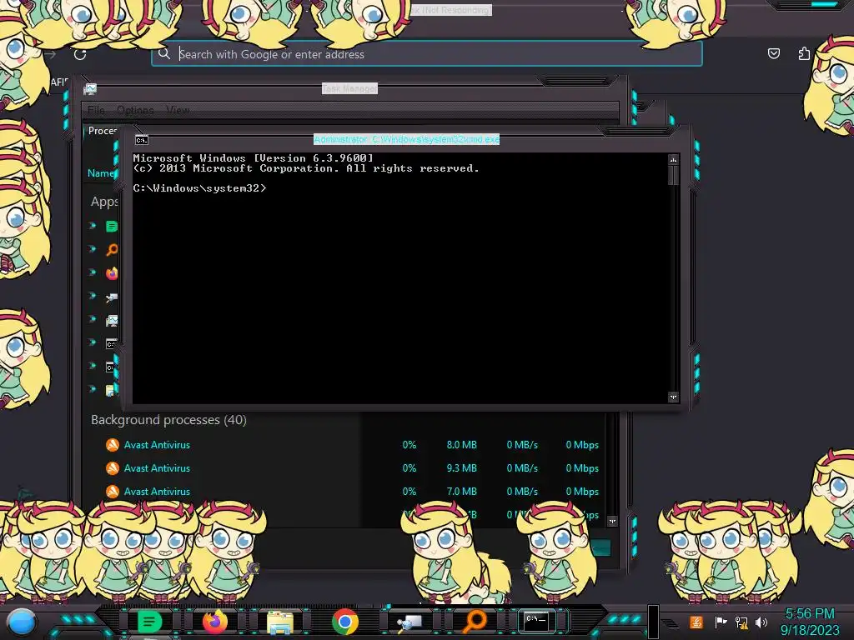Expand the second cmd process row
The height and width of the screenshot is (640, 854).
point(93,366)
